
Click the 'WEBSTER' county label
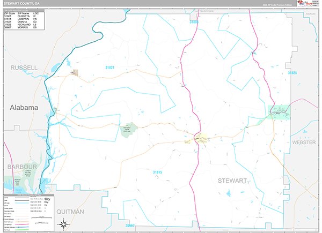coord(304,142)
